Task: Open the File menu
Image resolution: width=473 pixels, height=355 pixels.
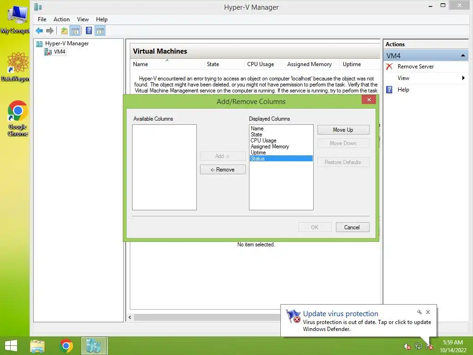Action: coord(42,19)
